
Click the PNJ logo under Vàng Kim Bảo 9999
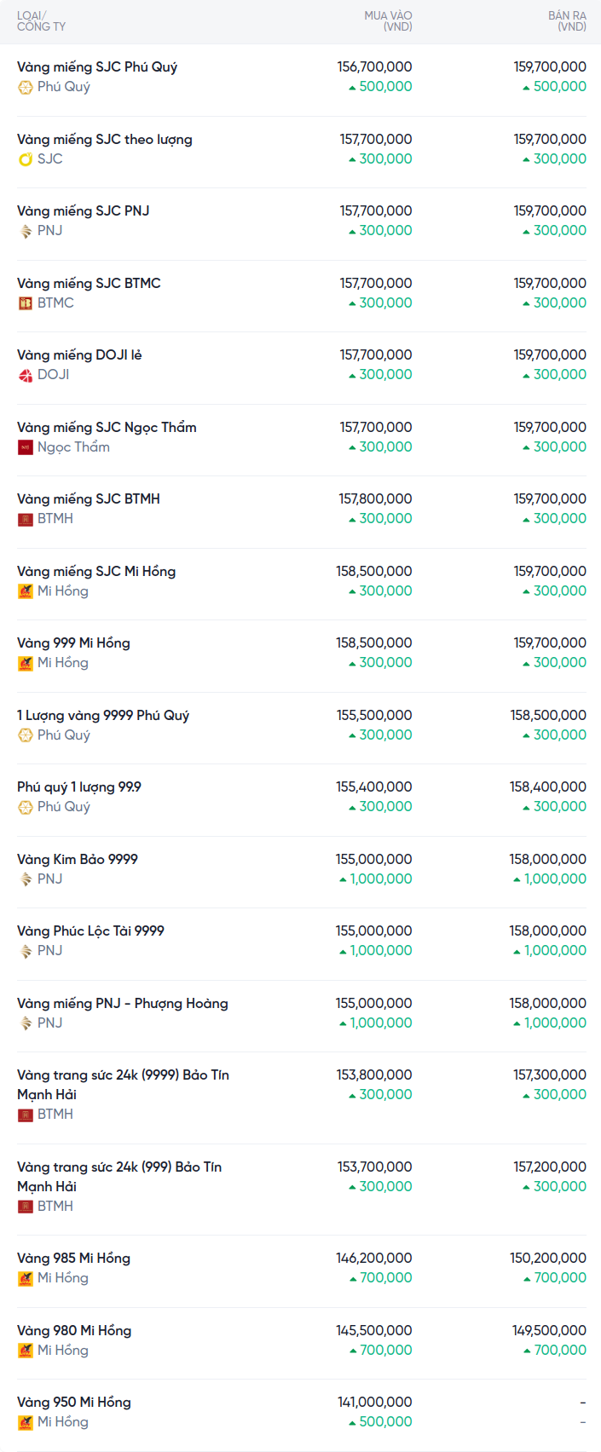pos(26,879)
